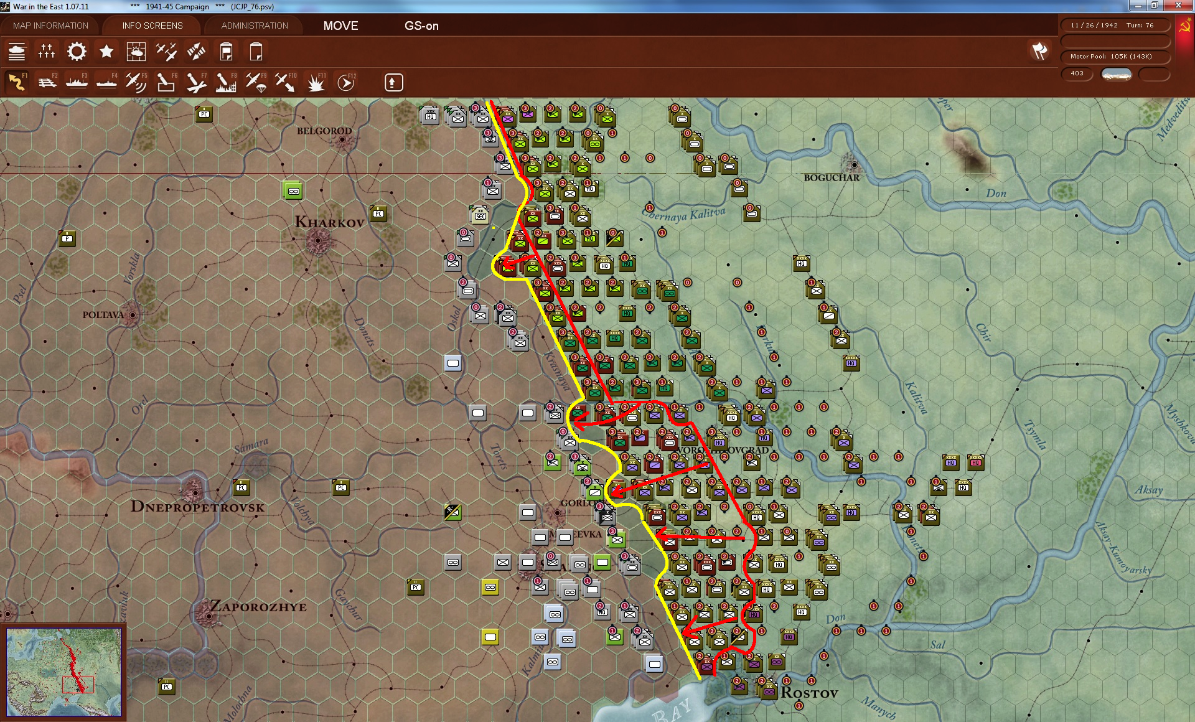Select the red HQ counter near Aksay river
This screenshot has width=1195, height=722.
pyautogui.click(x=975, y=462)
